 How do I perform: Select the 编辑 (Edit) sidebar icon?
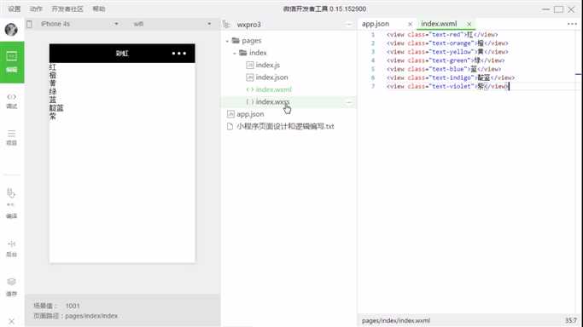click(x=12, y=62)
